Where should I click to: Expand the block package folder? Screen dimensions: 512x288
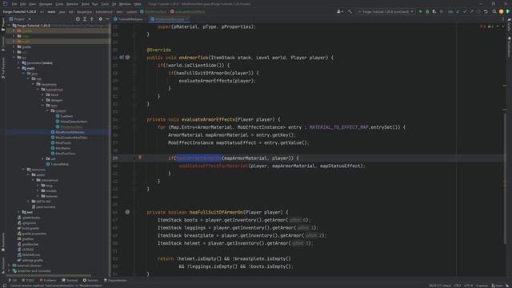pos(42,94)
